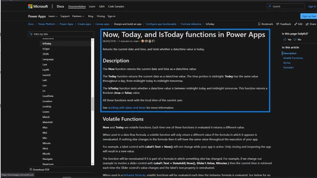Image resolution: width=317 pixels, height=178 pixels.
Task: Open the Q&A menu item
Action: [102, 6]
